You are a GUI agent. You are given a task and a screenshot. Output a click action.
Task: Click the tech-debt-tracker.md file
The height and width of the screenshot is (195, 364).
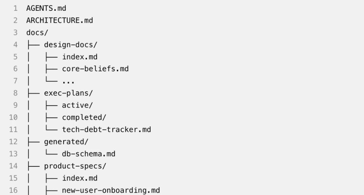point(107,129)
